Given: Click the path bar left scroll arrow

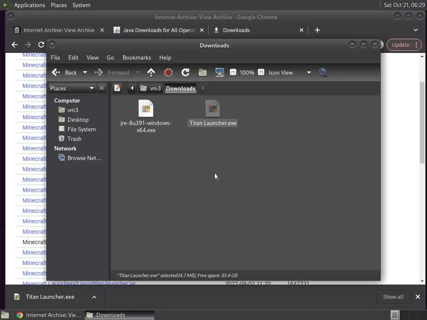Looking at the screenshot, I should click(132, 88).
